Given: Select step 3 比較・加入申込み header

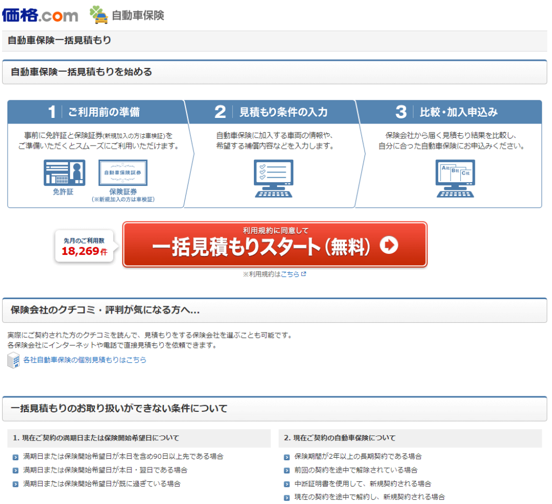Looking at the screenshot, I should coord(447,112).
